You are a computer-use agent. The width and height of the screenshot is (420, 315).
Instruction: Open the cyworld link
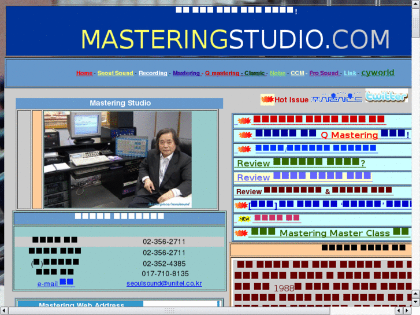click(378, 72)
